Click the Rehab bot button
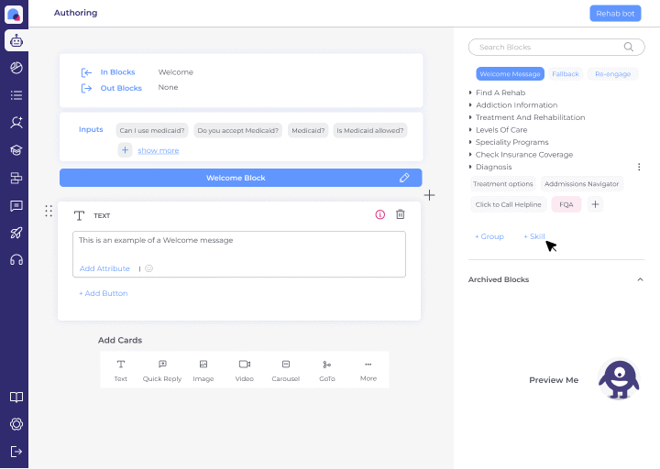 tap(615, 14)
